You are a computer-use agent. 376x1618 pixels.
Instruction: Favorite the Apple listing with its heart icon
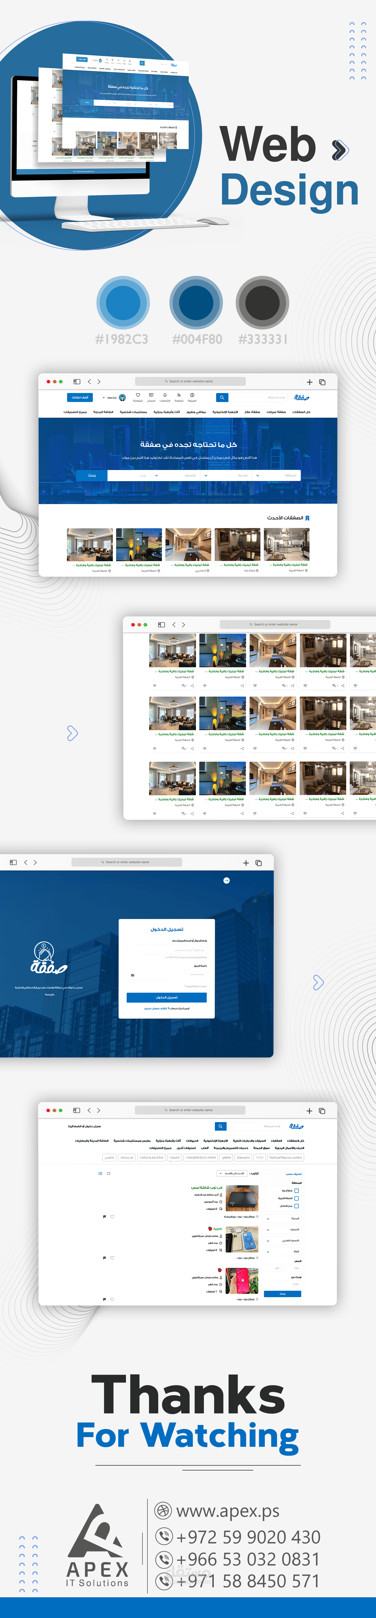[112, 1258]
